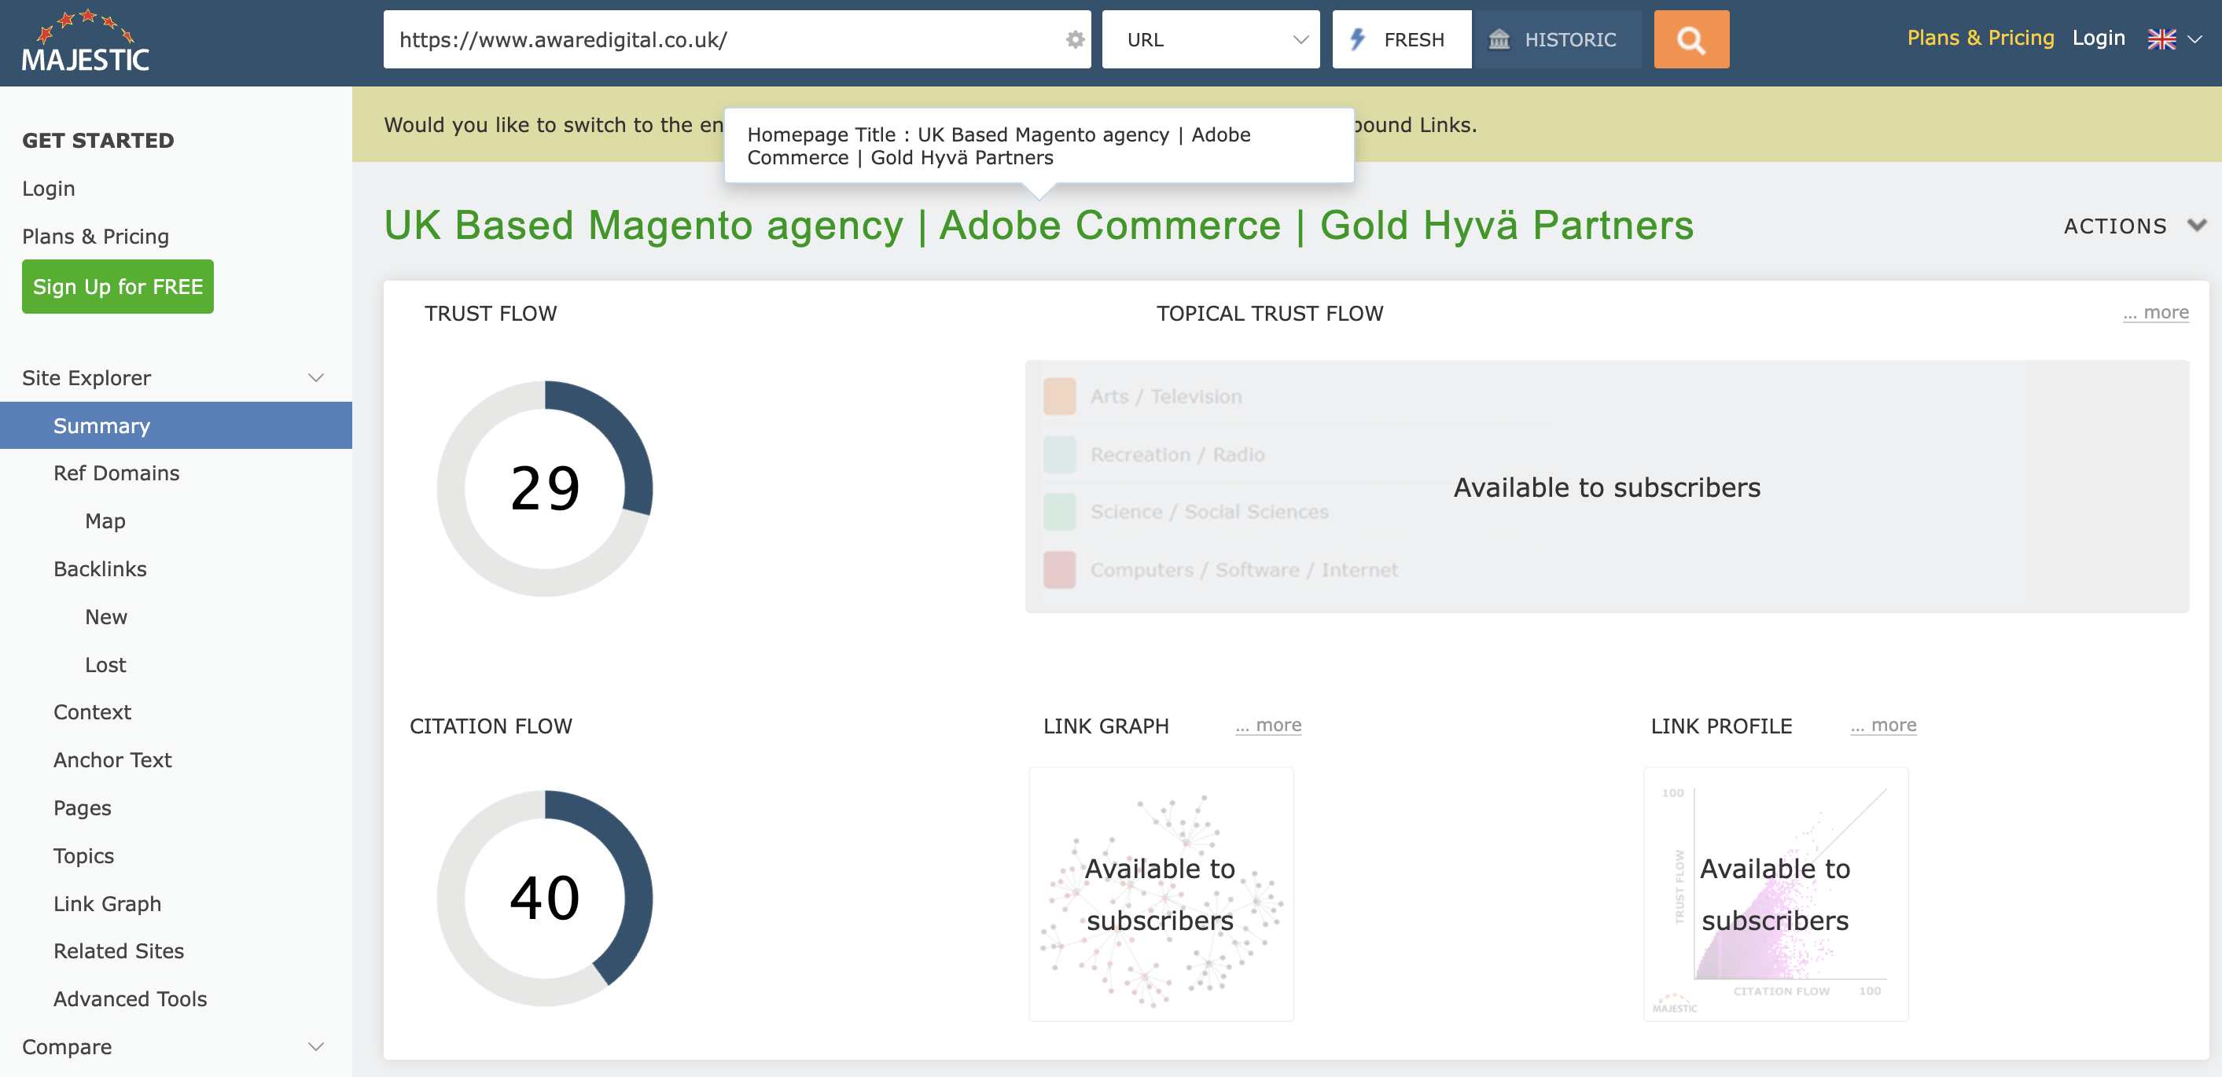Click the Fresh index lightning icon

click(x=1357, y=39)
